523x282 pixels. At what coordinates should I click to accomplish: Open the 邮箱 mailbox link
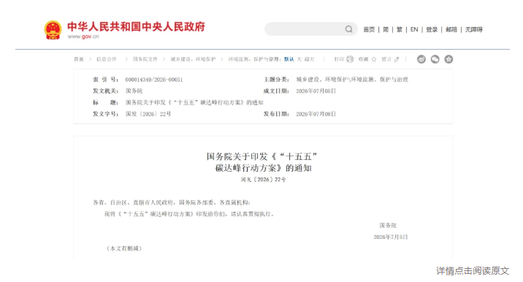coord(451,29)
